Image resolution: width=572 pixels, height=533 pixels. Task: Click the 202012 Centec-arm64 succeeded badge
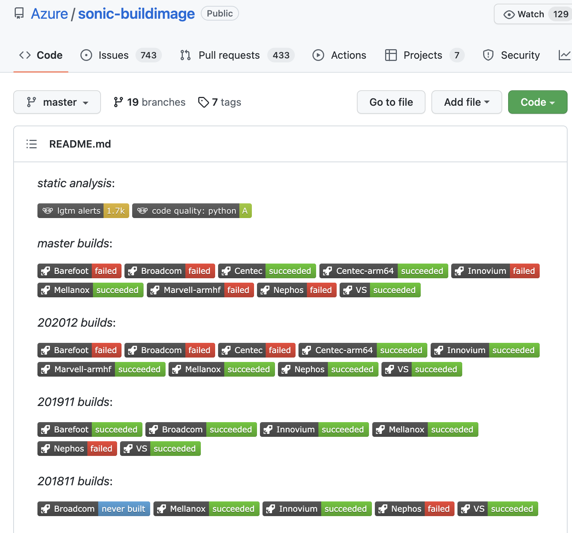[363, 350]
